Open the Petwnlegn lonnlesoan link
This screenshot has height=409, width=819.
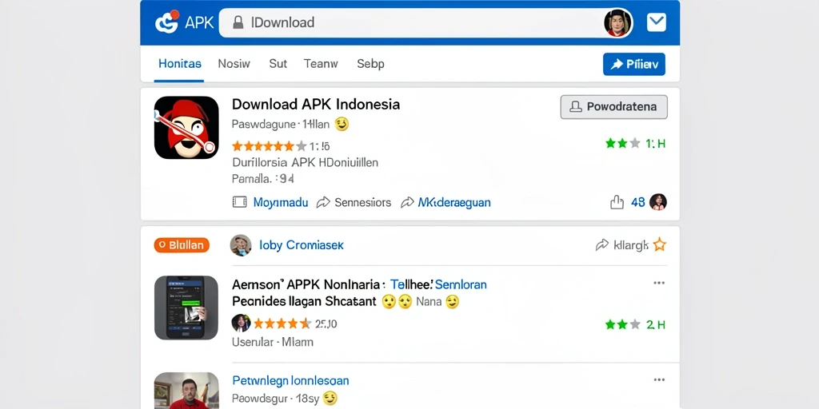[x=290, y=381]
